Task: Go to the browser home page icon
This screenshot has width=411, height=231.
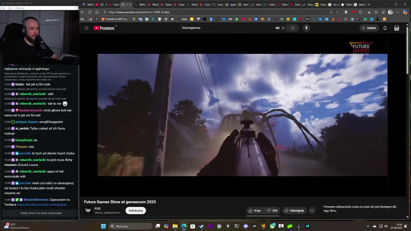Action: click(x=97, y=12)
